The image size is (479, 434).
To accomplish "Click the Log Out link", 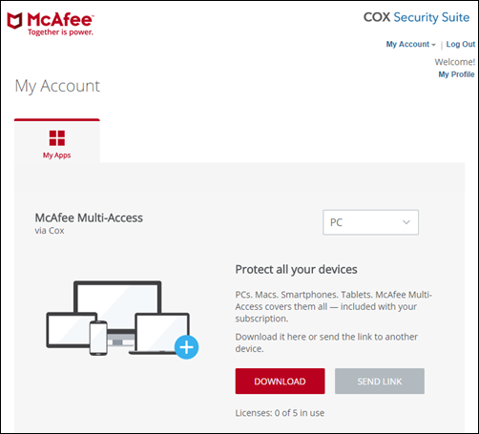I will pyautogui.click(x=461, y=44).
